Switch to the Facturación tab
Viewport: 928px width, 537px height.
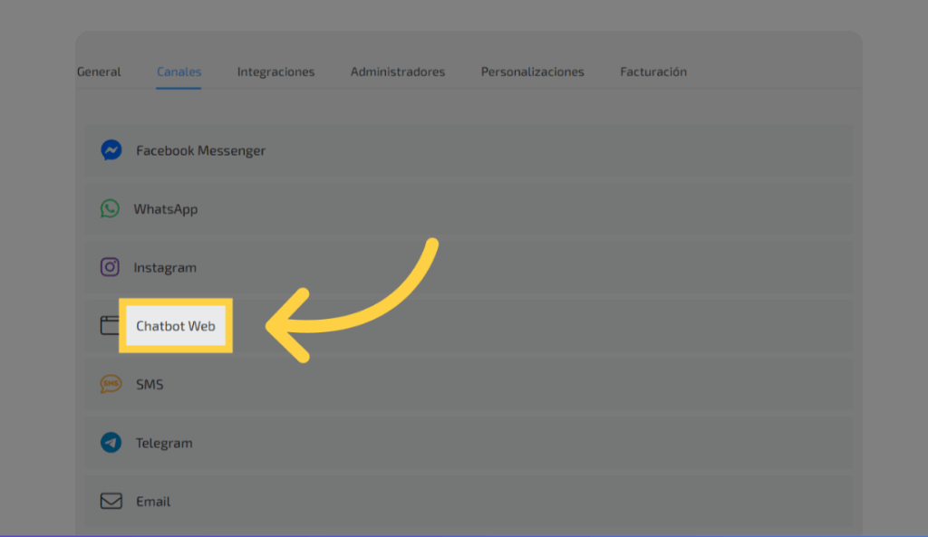[652, 72]
